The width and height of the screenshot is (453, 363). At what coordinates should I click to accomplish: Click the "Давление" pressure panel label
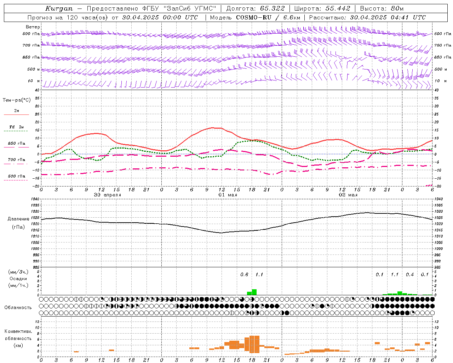(x=18, y=219)
